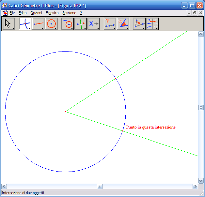Click the vertical scrollbar down arrow
Image resolution: width=205 pixels, height=197 pixels.
201,181
